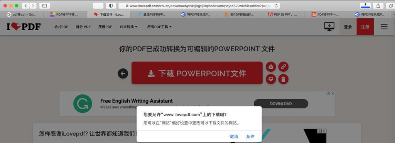Image resolution: width=395 pixels, height=143 pixels.
Task: Switch to the second PDF转PPT转 tab
Action: [65, 15]
